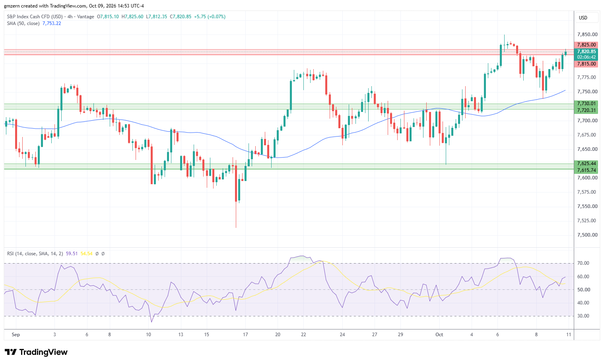Click the 11 date on time axis

[x=569, y=335]
